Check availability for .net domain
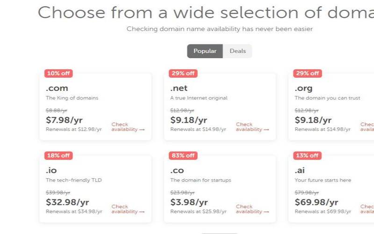Screen dimensions: 374x234 coord(252,127)
